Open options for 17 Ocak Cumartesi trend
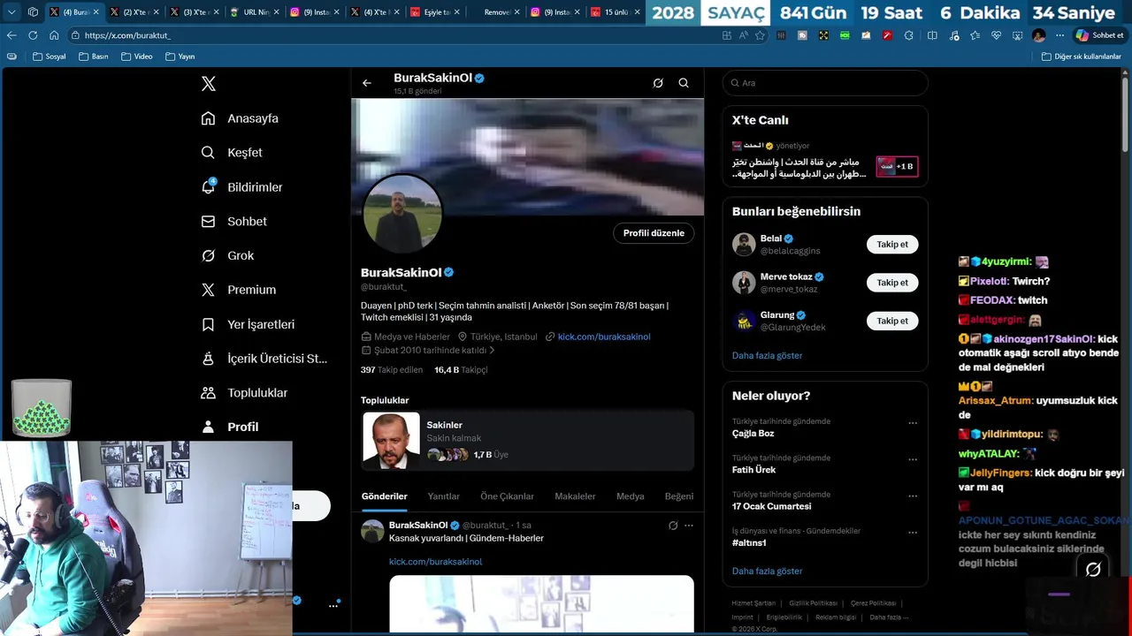Screen dimensions: 1132x636 point(913,496)
